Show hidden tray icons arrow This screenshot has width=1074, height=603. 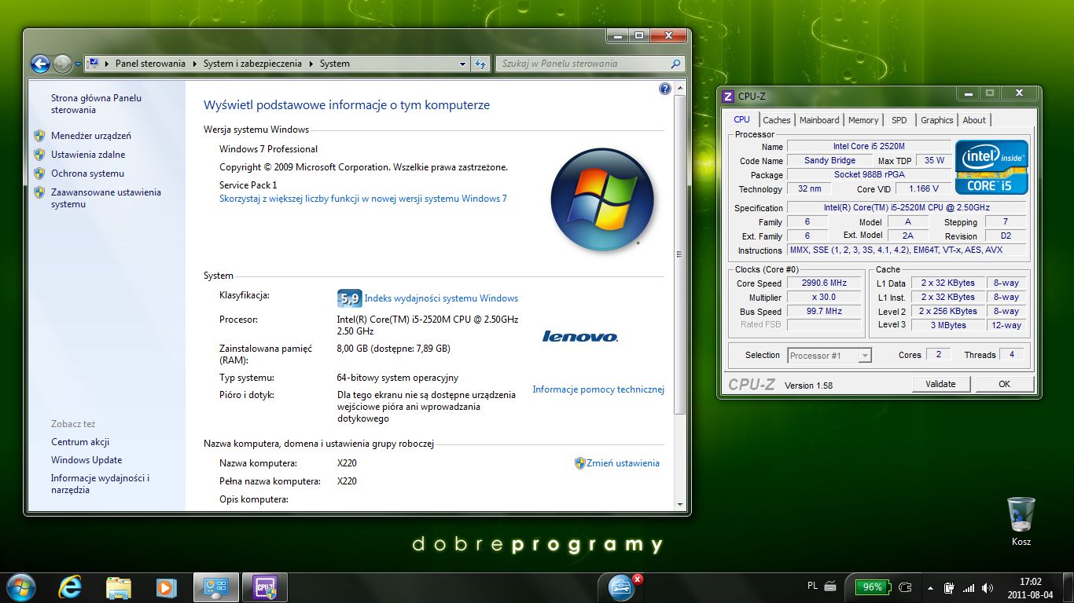click(x=931, y=587)
